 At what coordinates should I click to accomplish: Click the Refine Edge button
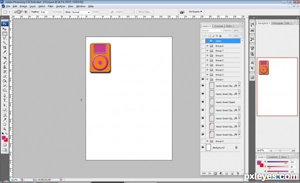pos(144,12)
